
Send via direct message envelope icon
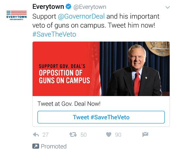[145, 134]
